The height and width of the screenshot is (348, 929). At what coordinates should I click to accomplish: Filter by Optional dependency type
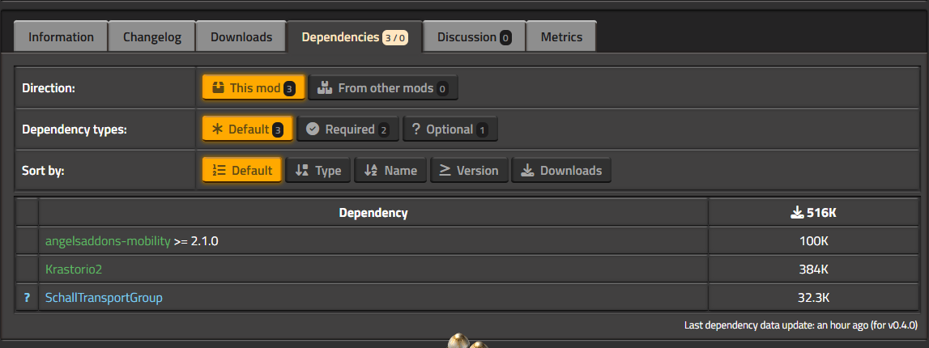pyautogui.click(x=450, y=129)
